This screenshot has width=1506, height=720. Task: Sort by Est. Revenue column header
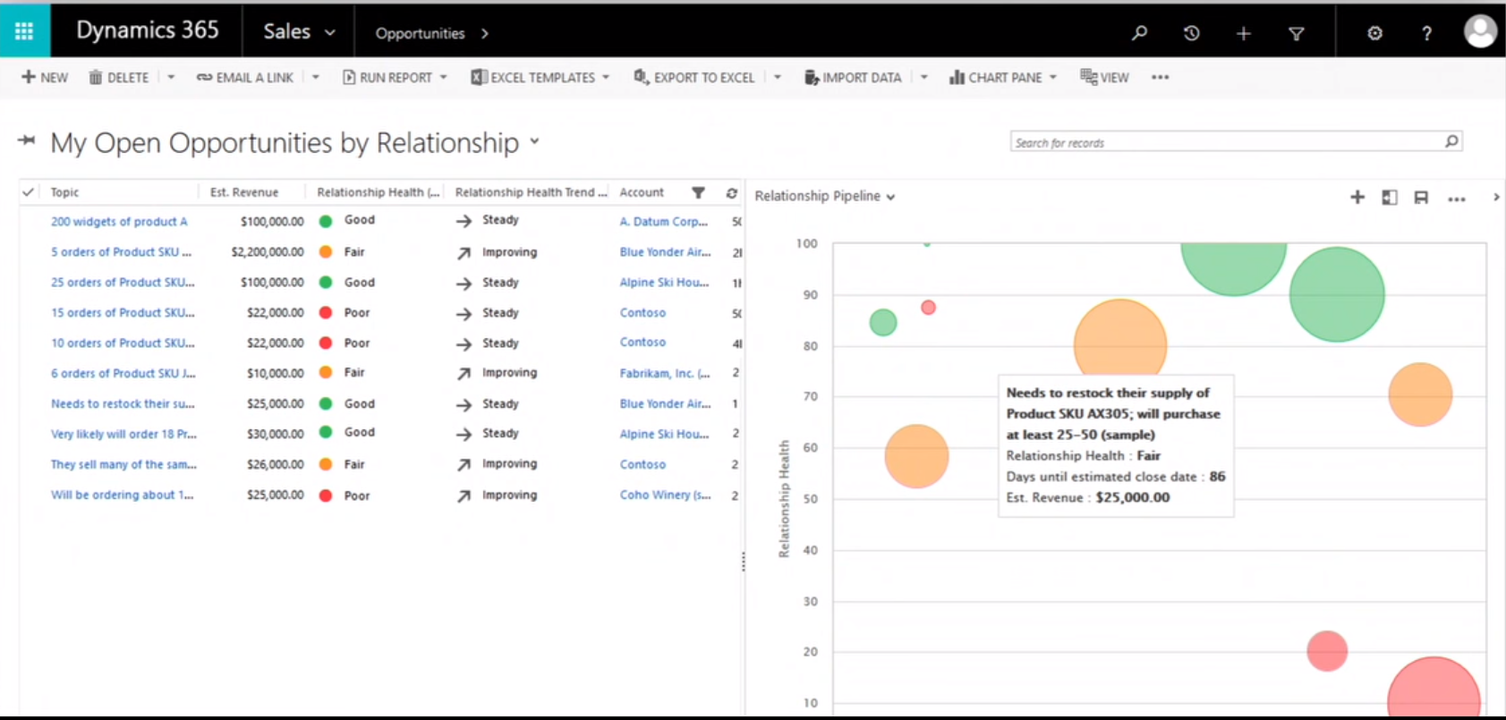[244, 192]
